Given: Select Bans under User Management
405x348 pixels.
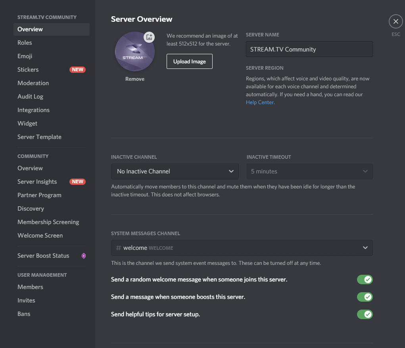Looking at the screenshot, I should click(x=24, y=314).
